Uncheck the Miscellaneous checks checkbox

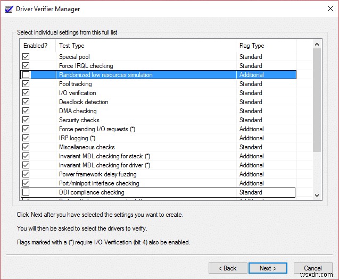point(26,147)
